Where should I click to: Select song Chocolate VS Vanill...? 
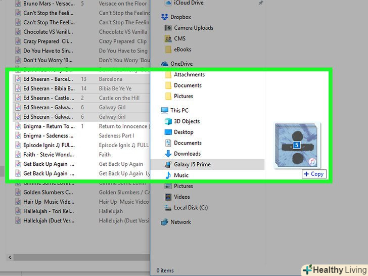click(48, 32)
